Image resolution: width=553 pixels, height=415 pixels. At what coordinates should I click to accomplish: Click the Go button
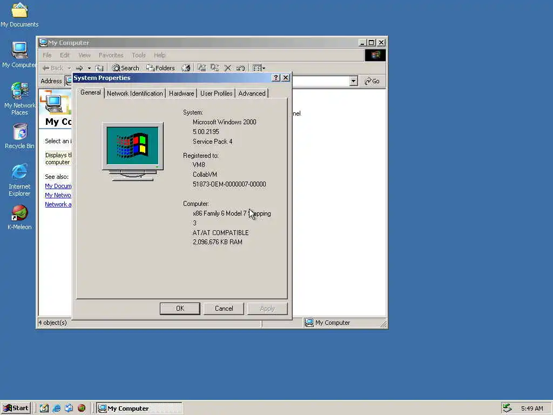pos(372,81)
